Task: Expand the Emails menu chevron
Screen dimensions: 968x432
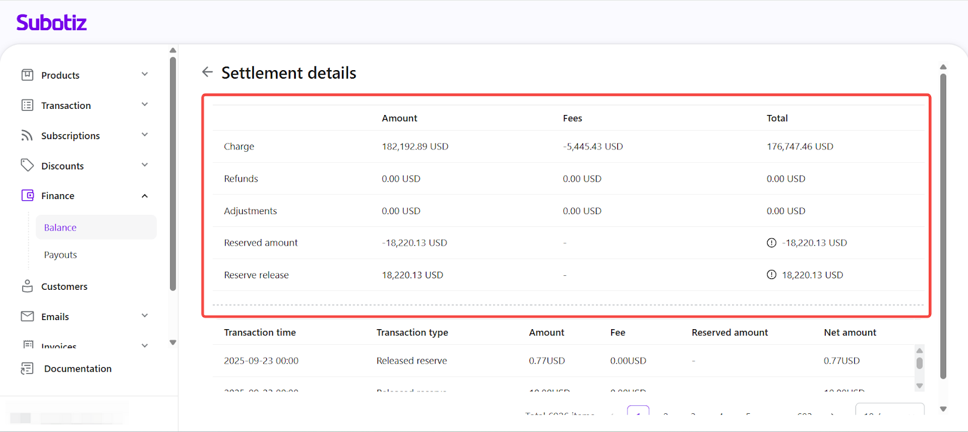Action: [145, 316]
